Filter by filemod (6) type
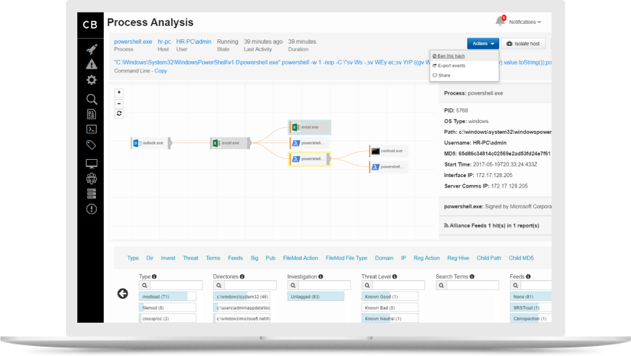The width and height of the screenshot is (631, 356). point(167,308)
